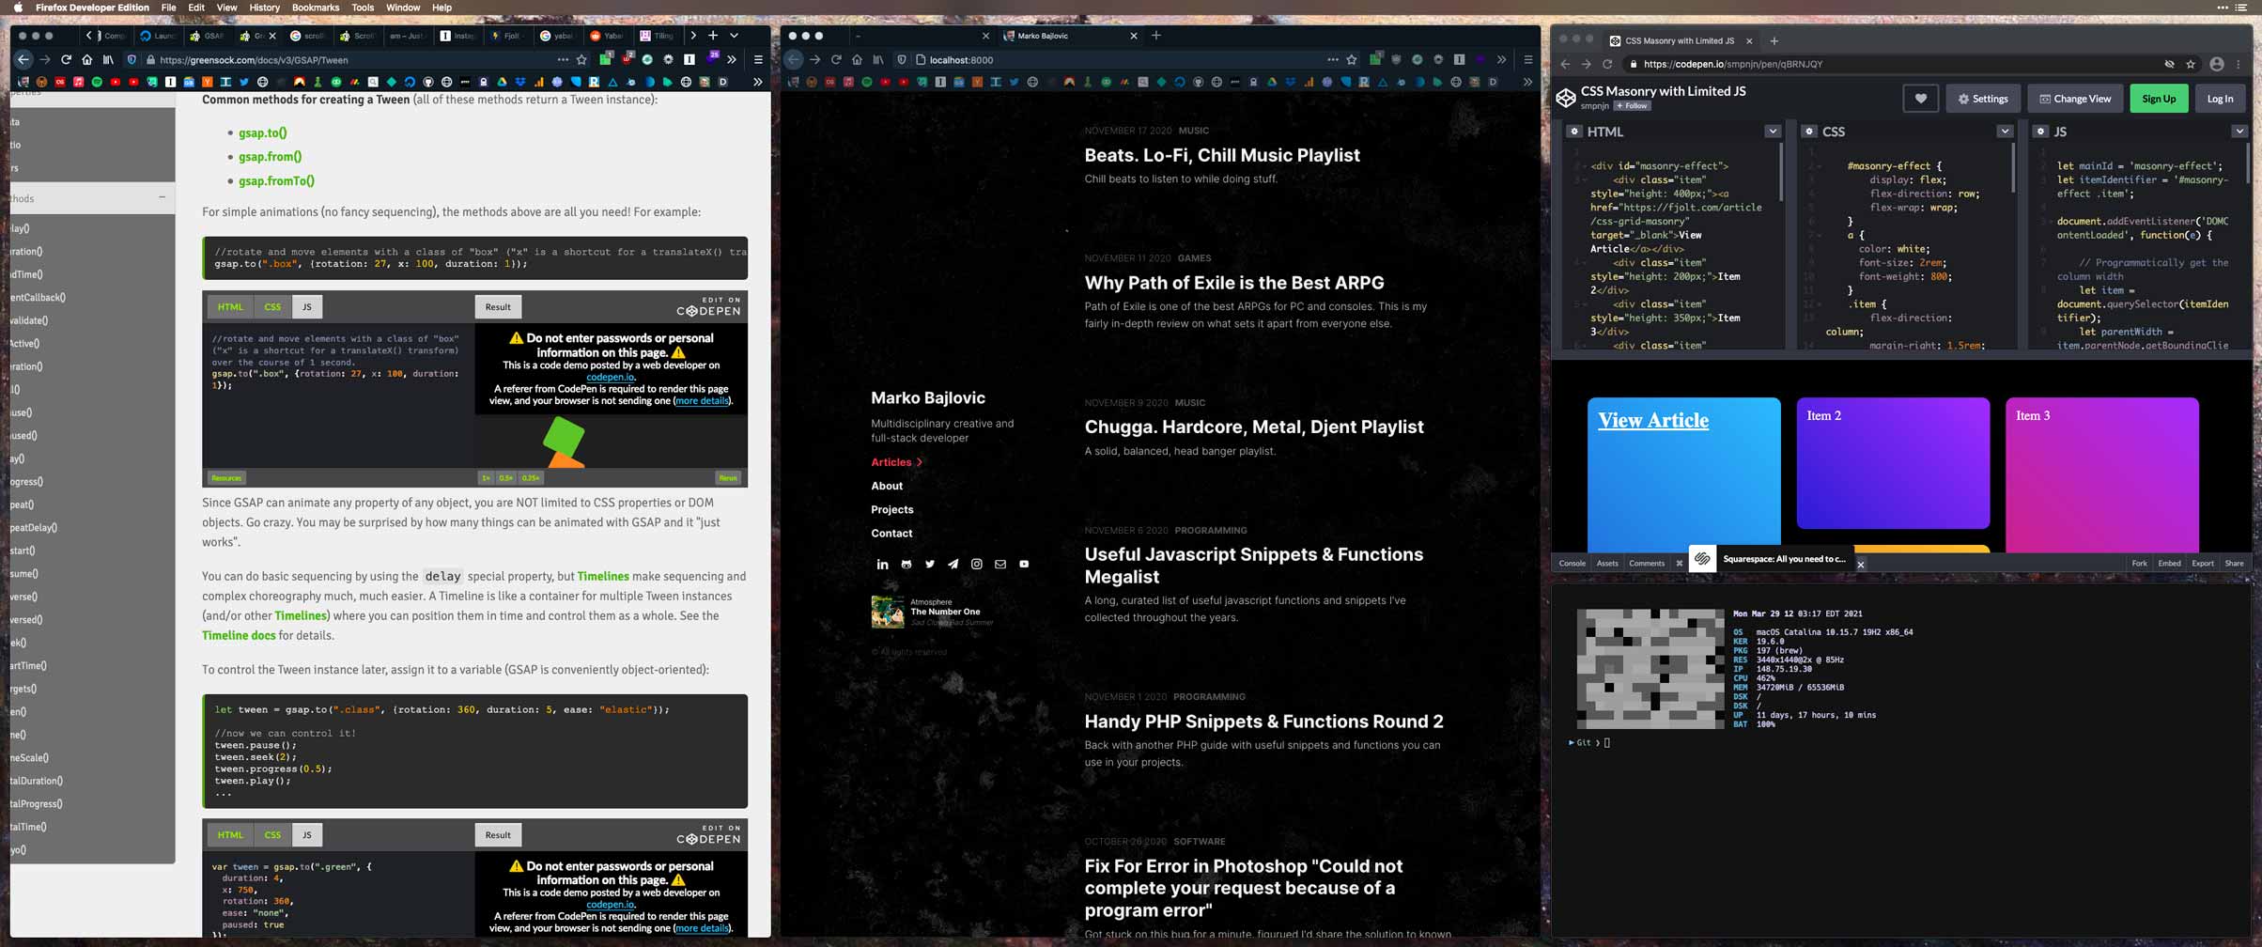
Task: Open Telegram icon on Marko Bajlovic site
Action: click(x=953, y=564)
